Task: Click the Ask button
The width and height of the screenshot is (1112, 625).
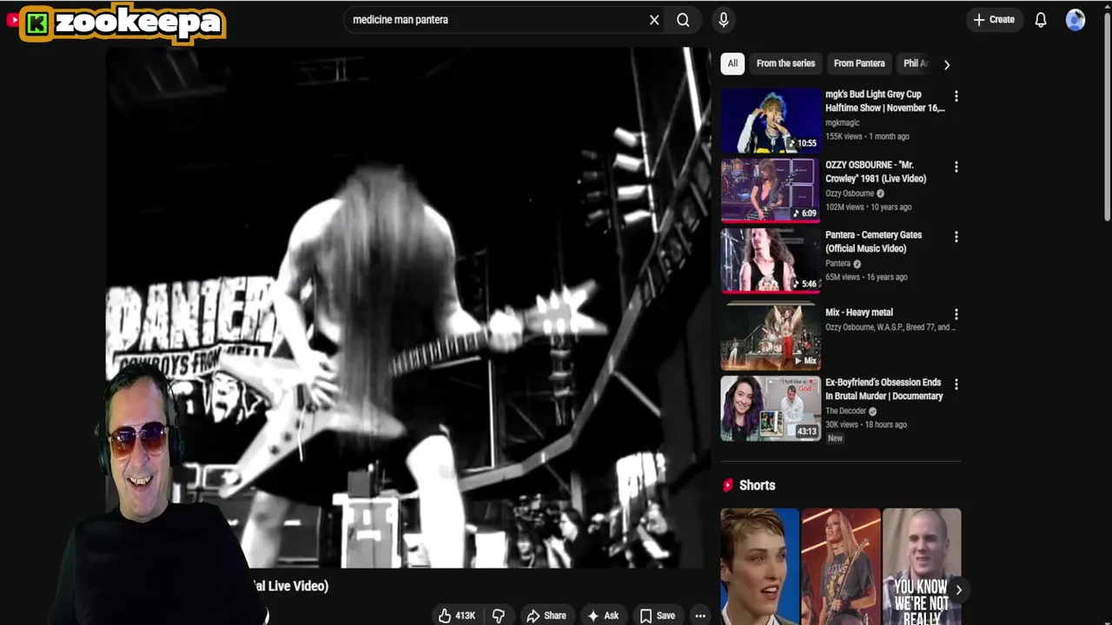Action: [603, 615]
